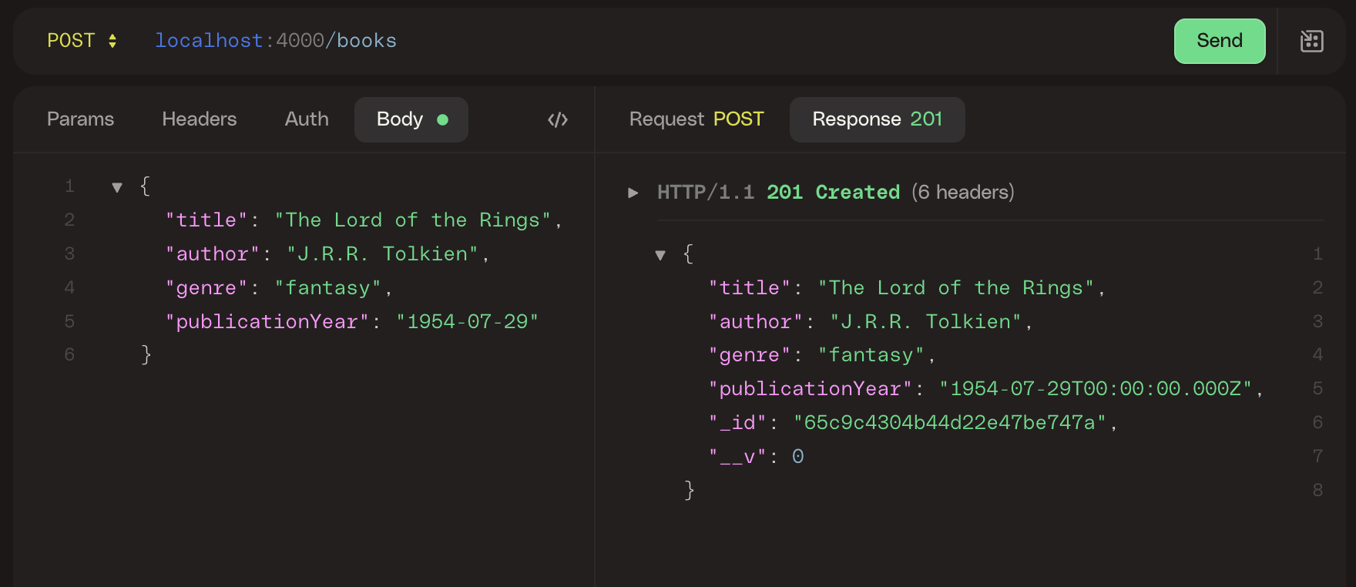Image resolution: width=1356 pixels, height=587 pixels.
Task: Collapse the response JSON object
Action: 660,255
